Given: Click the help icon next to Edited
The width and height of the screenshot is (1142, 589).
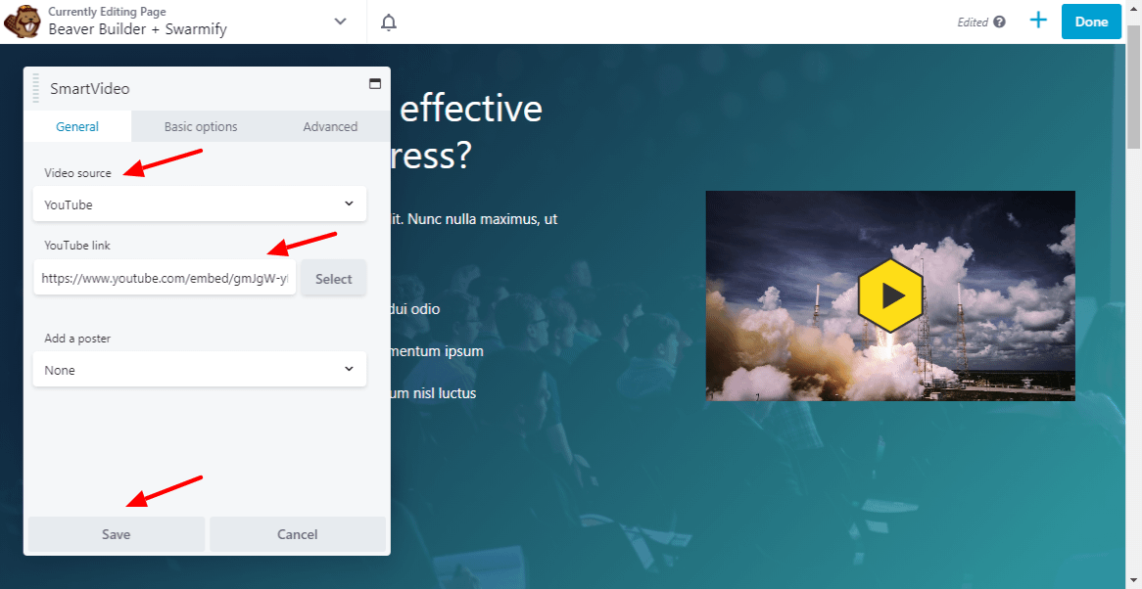Looking at the screenshot, I should (x=999, y=22).
